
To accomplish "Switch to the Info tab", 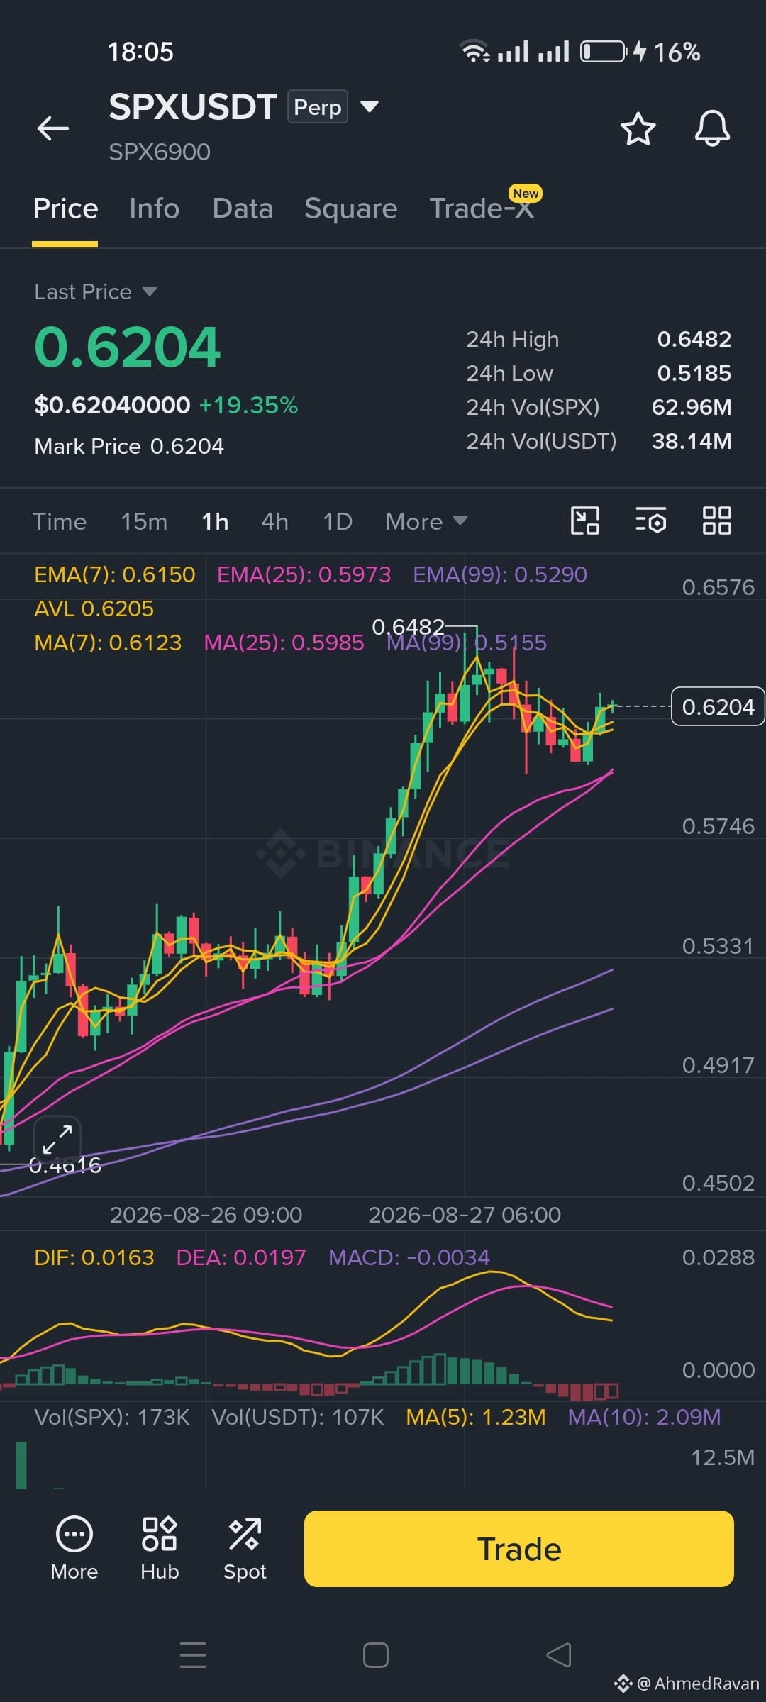I will tap(154, 208).
